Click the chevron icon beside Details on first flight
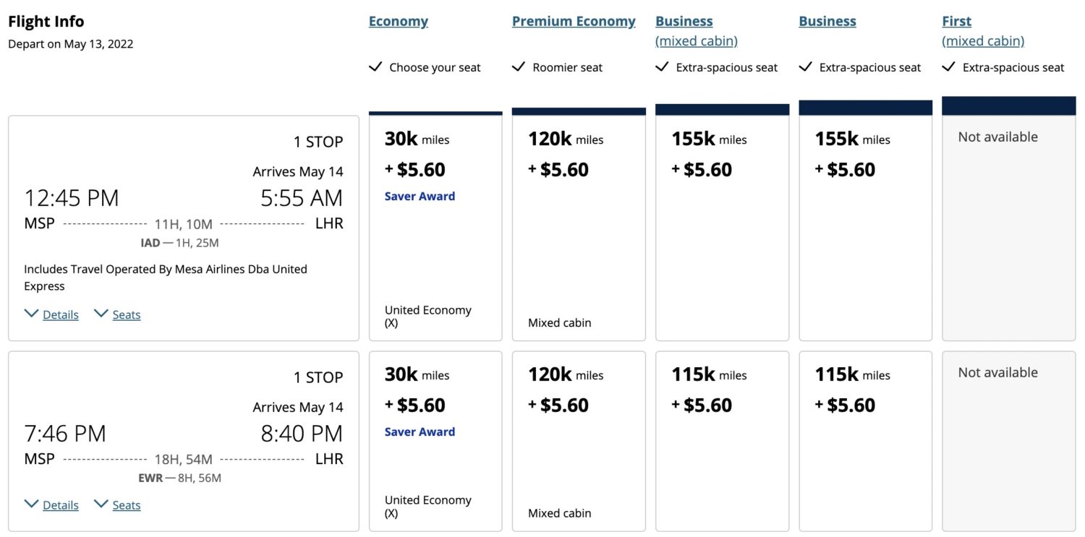The image size is (1085, 537). (31, 313)
